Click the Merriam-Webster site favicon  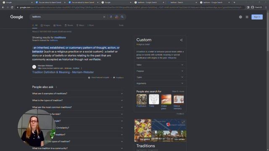pyautogui.click(x=34, y=67)
